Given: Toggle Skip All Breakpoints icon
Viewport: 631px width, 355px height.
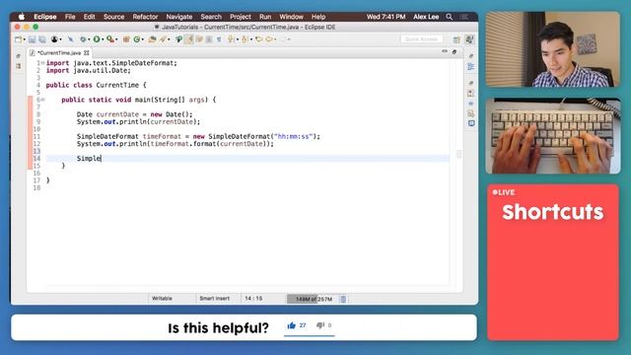Looking at the screenshot, I should click(x=71, y=39).
